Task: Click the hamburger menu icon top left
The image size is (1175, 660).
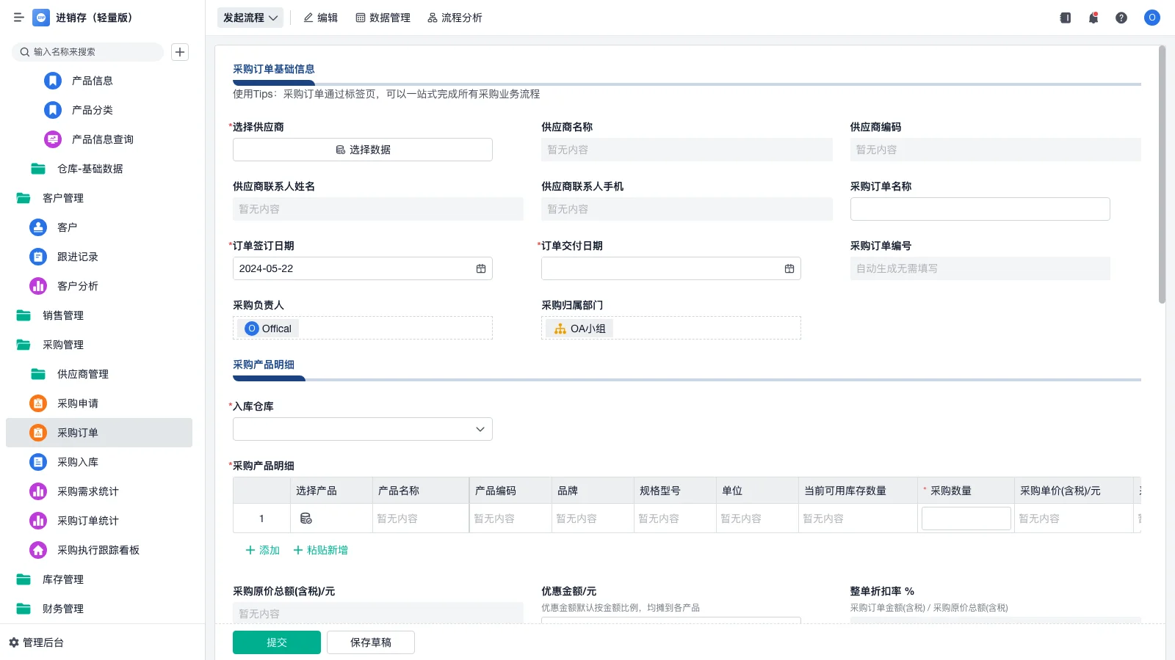Action: (x=19, y=18)
